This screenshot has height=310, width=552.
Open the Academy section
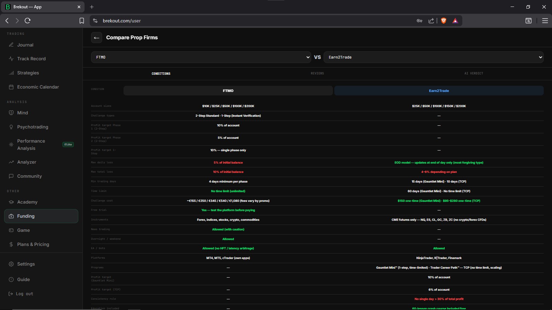[x=41, y=202]
